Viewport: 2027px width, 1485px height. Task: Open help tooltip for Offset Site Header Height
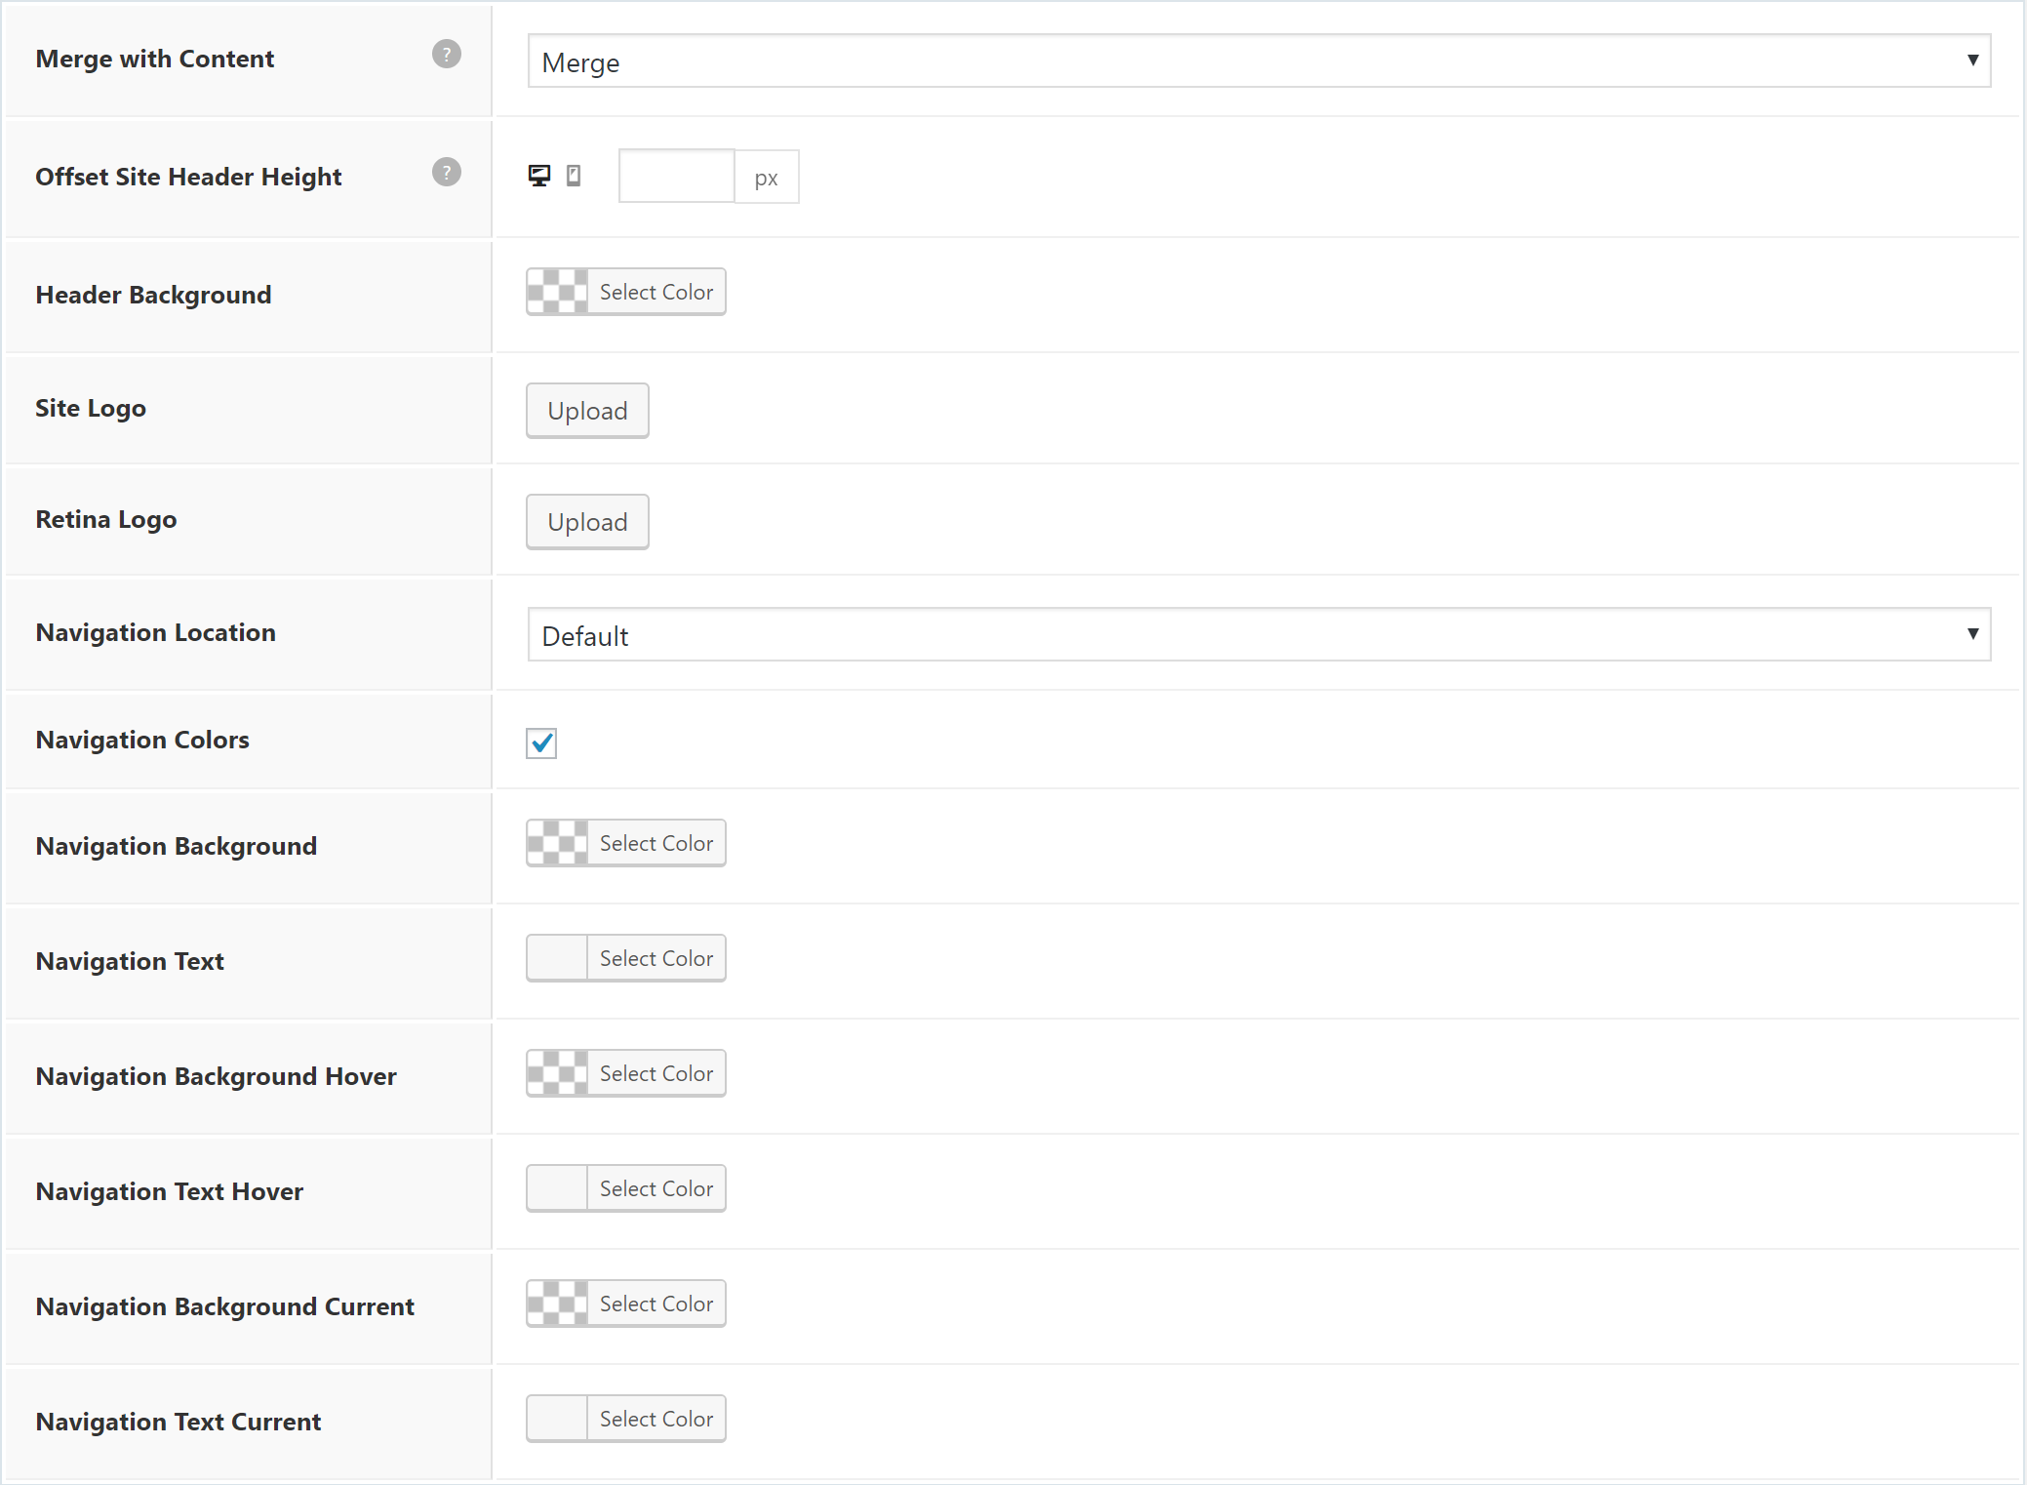pyautogui.click(x=447, y=173)
